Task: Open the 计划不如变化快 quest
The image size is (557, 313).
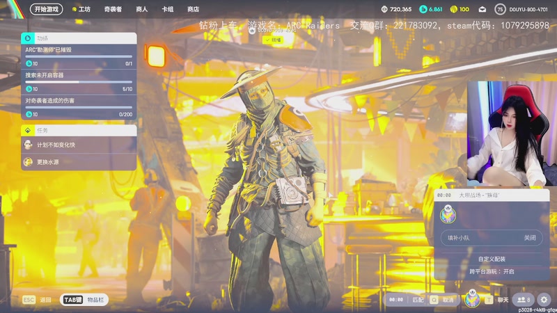Action: coord(79,145)
